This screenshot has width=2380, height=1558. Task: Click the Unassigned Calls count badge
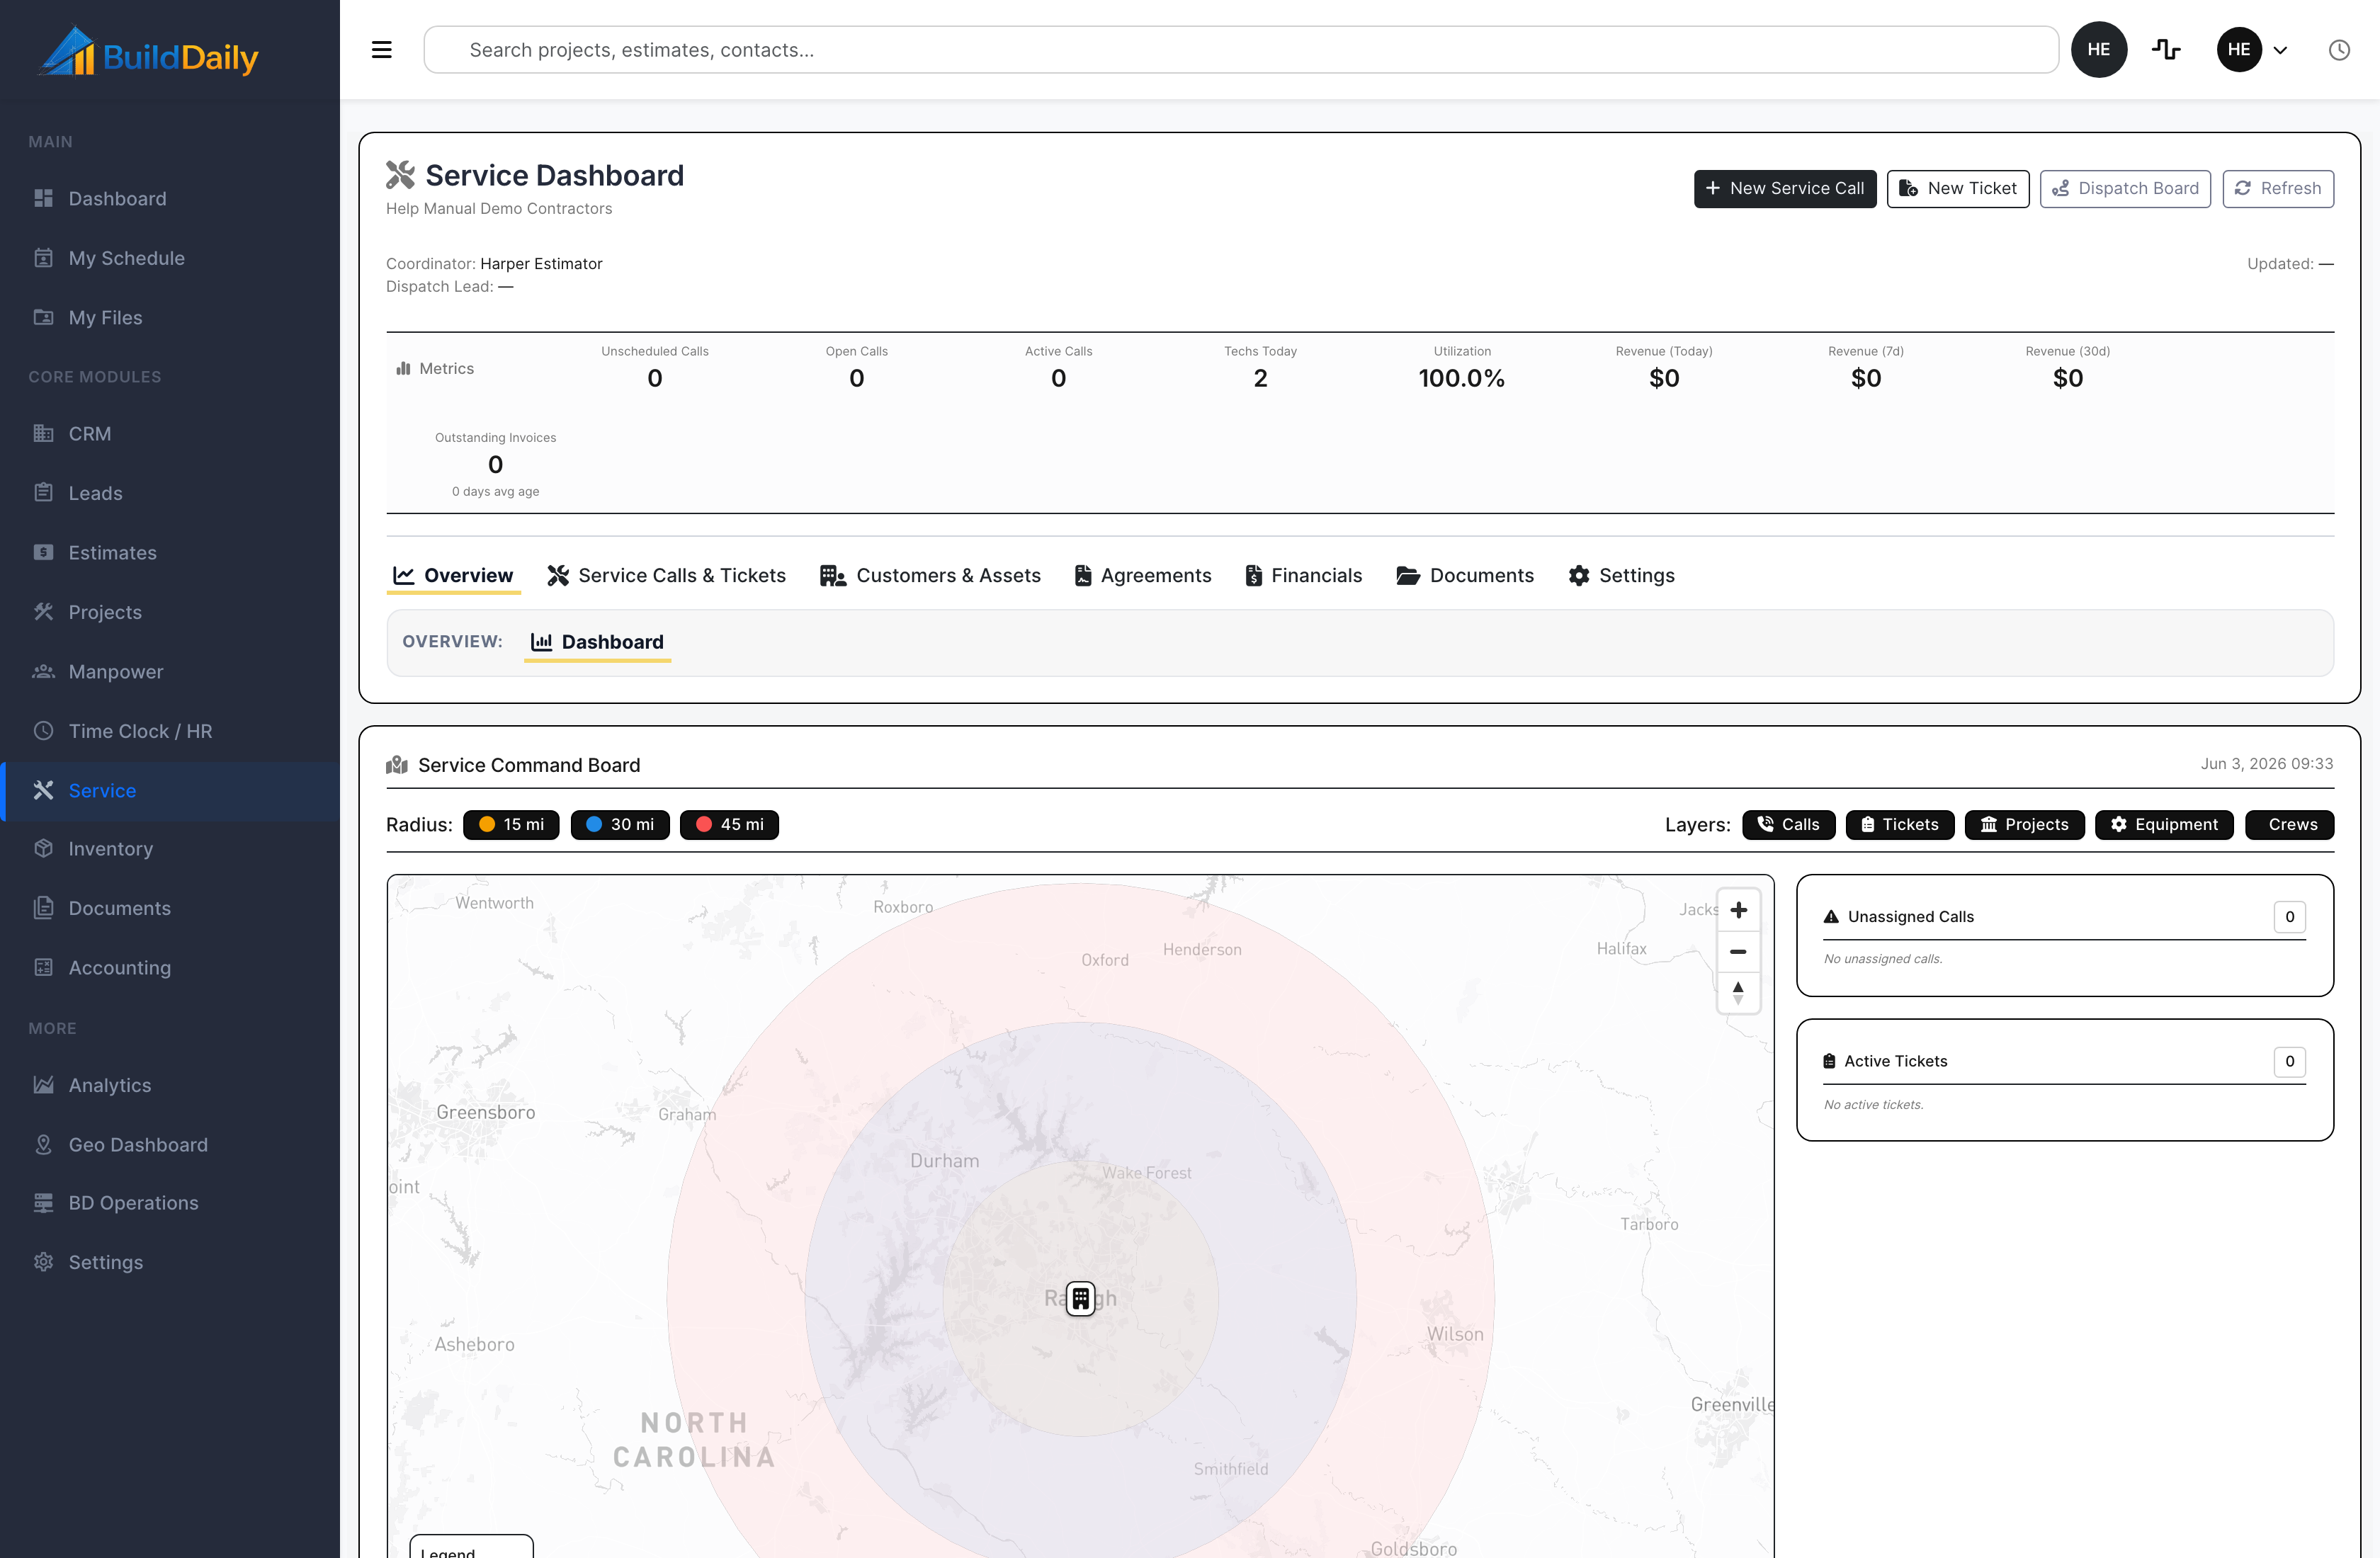[2290, 917]
